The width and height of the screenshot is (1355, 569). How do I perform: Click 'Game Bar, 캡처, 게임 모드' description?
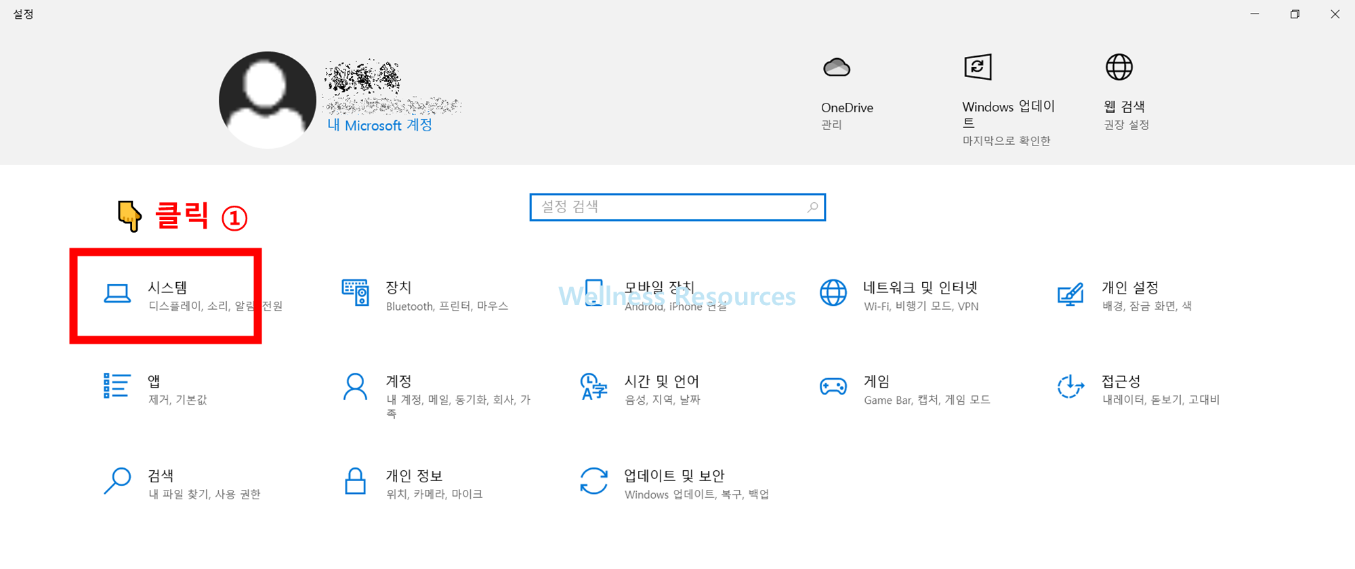[x=927, y=400]
